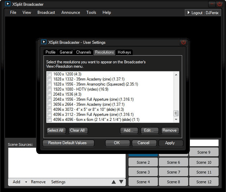Switch to Scene 11
Screen dimensions: 226x192
204,172
